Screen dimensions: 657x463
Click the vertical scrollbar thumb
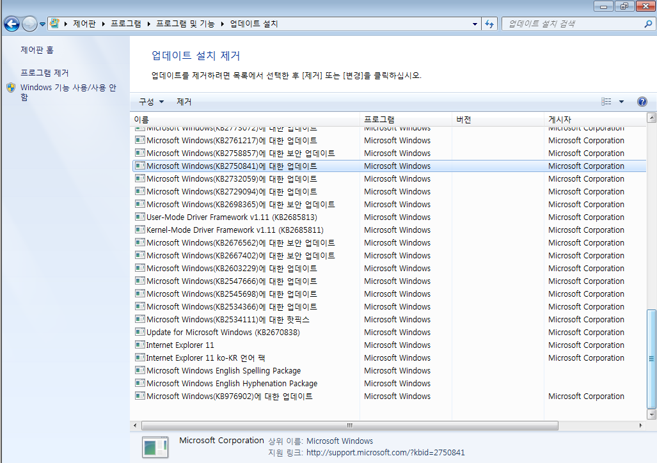(x=651, y=359)
